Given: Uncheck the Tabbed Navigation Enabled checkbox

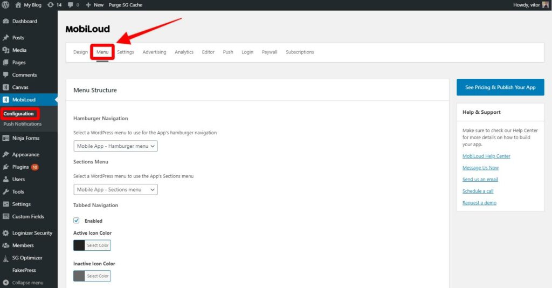Looking at the screenshot, I should [77, 221].
